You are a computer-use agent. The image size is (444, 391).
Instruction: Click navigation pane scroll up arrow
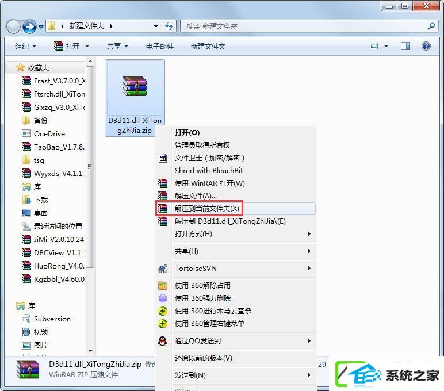90,61
